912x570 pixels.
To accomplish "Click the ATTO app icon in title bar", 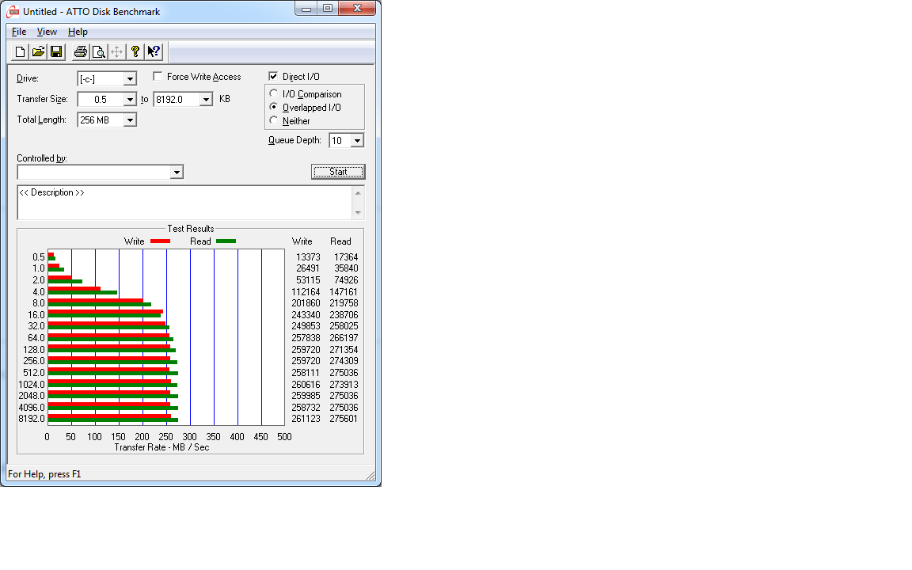I will point(13,12).
